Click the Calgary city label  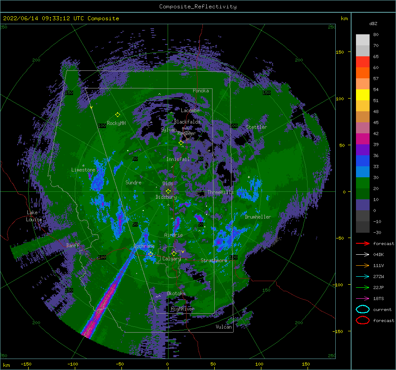pyautogui.click(x=172, y=259)
